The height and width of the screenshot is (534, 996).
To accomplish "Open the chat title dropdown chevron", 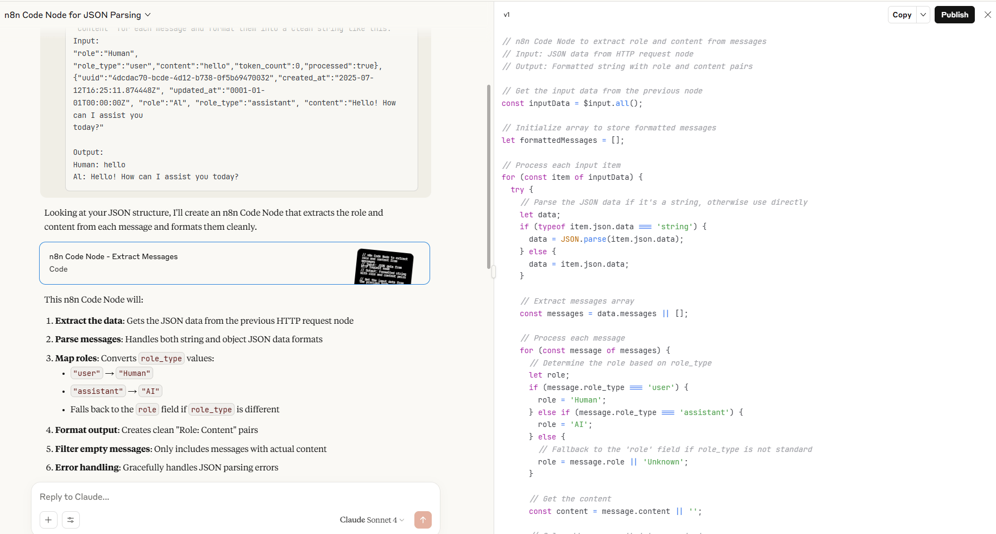I will pos(148,15).
